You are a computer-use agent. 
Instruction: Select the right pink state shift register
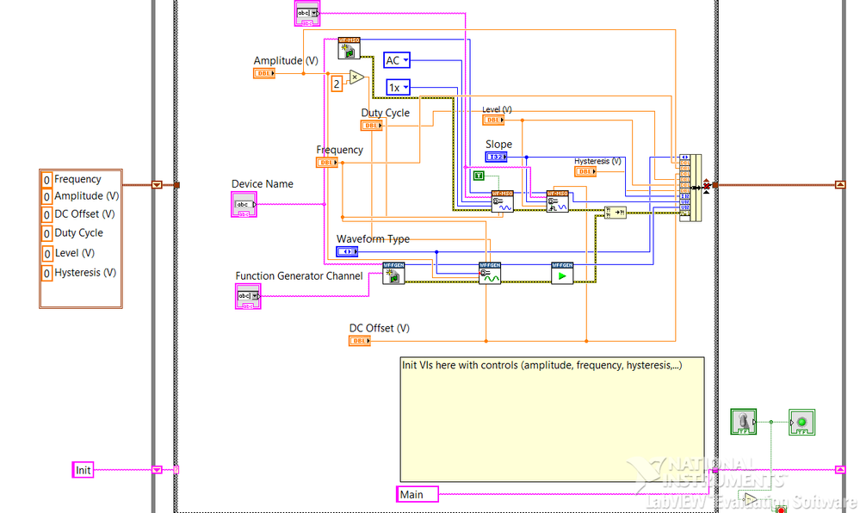(840, 470)
